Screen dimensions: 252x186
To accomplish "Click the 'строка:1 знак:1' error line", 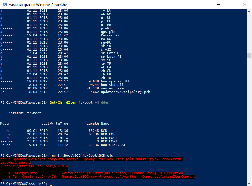I will (x=16, y=163).
